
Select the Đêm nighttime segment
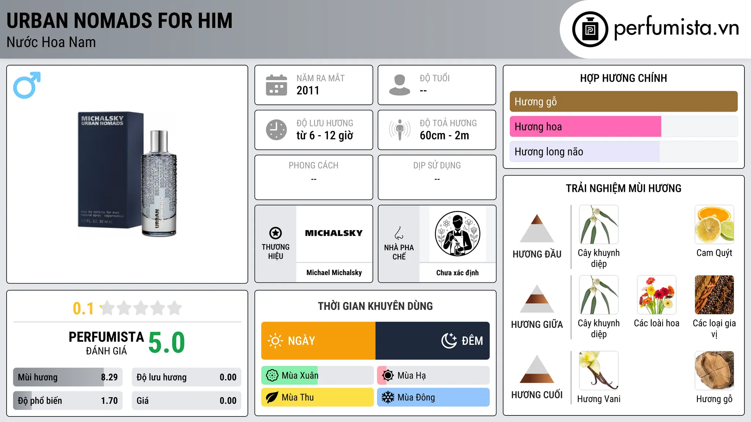click(433, 341)
